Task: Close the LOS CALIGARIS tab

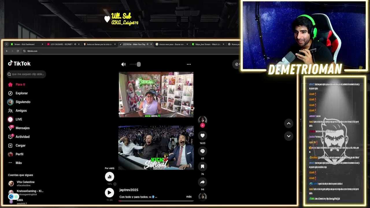Action: 79,44
